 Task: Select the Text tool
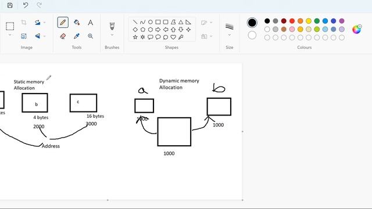(x=91, y=23)
